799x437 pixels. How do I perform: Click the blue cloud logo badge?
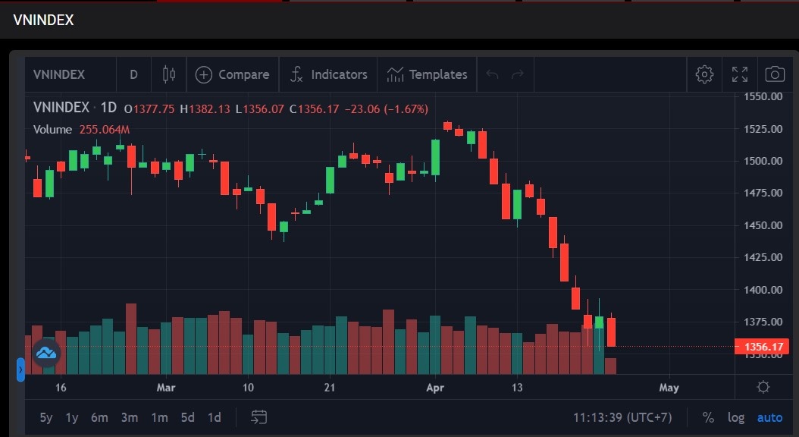(x=46, y=353)
